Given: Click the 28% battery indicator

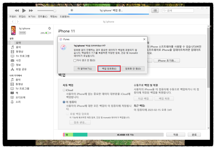Looking at the screenshot, I should pos(46,33).
